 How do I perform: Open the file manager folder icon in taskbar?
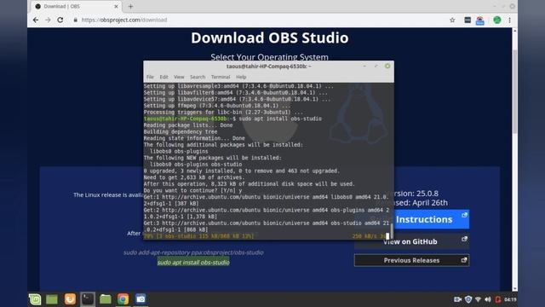coord(106,299)
